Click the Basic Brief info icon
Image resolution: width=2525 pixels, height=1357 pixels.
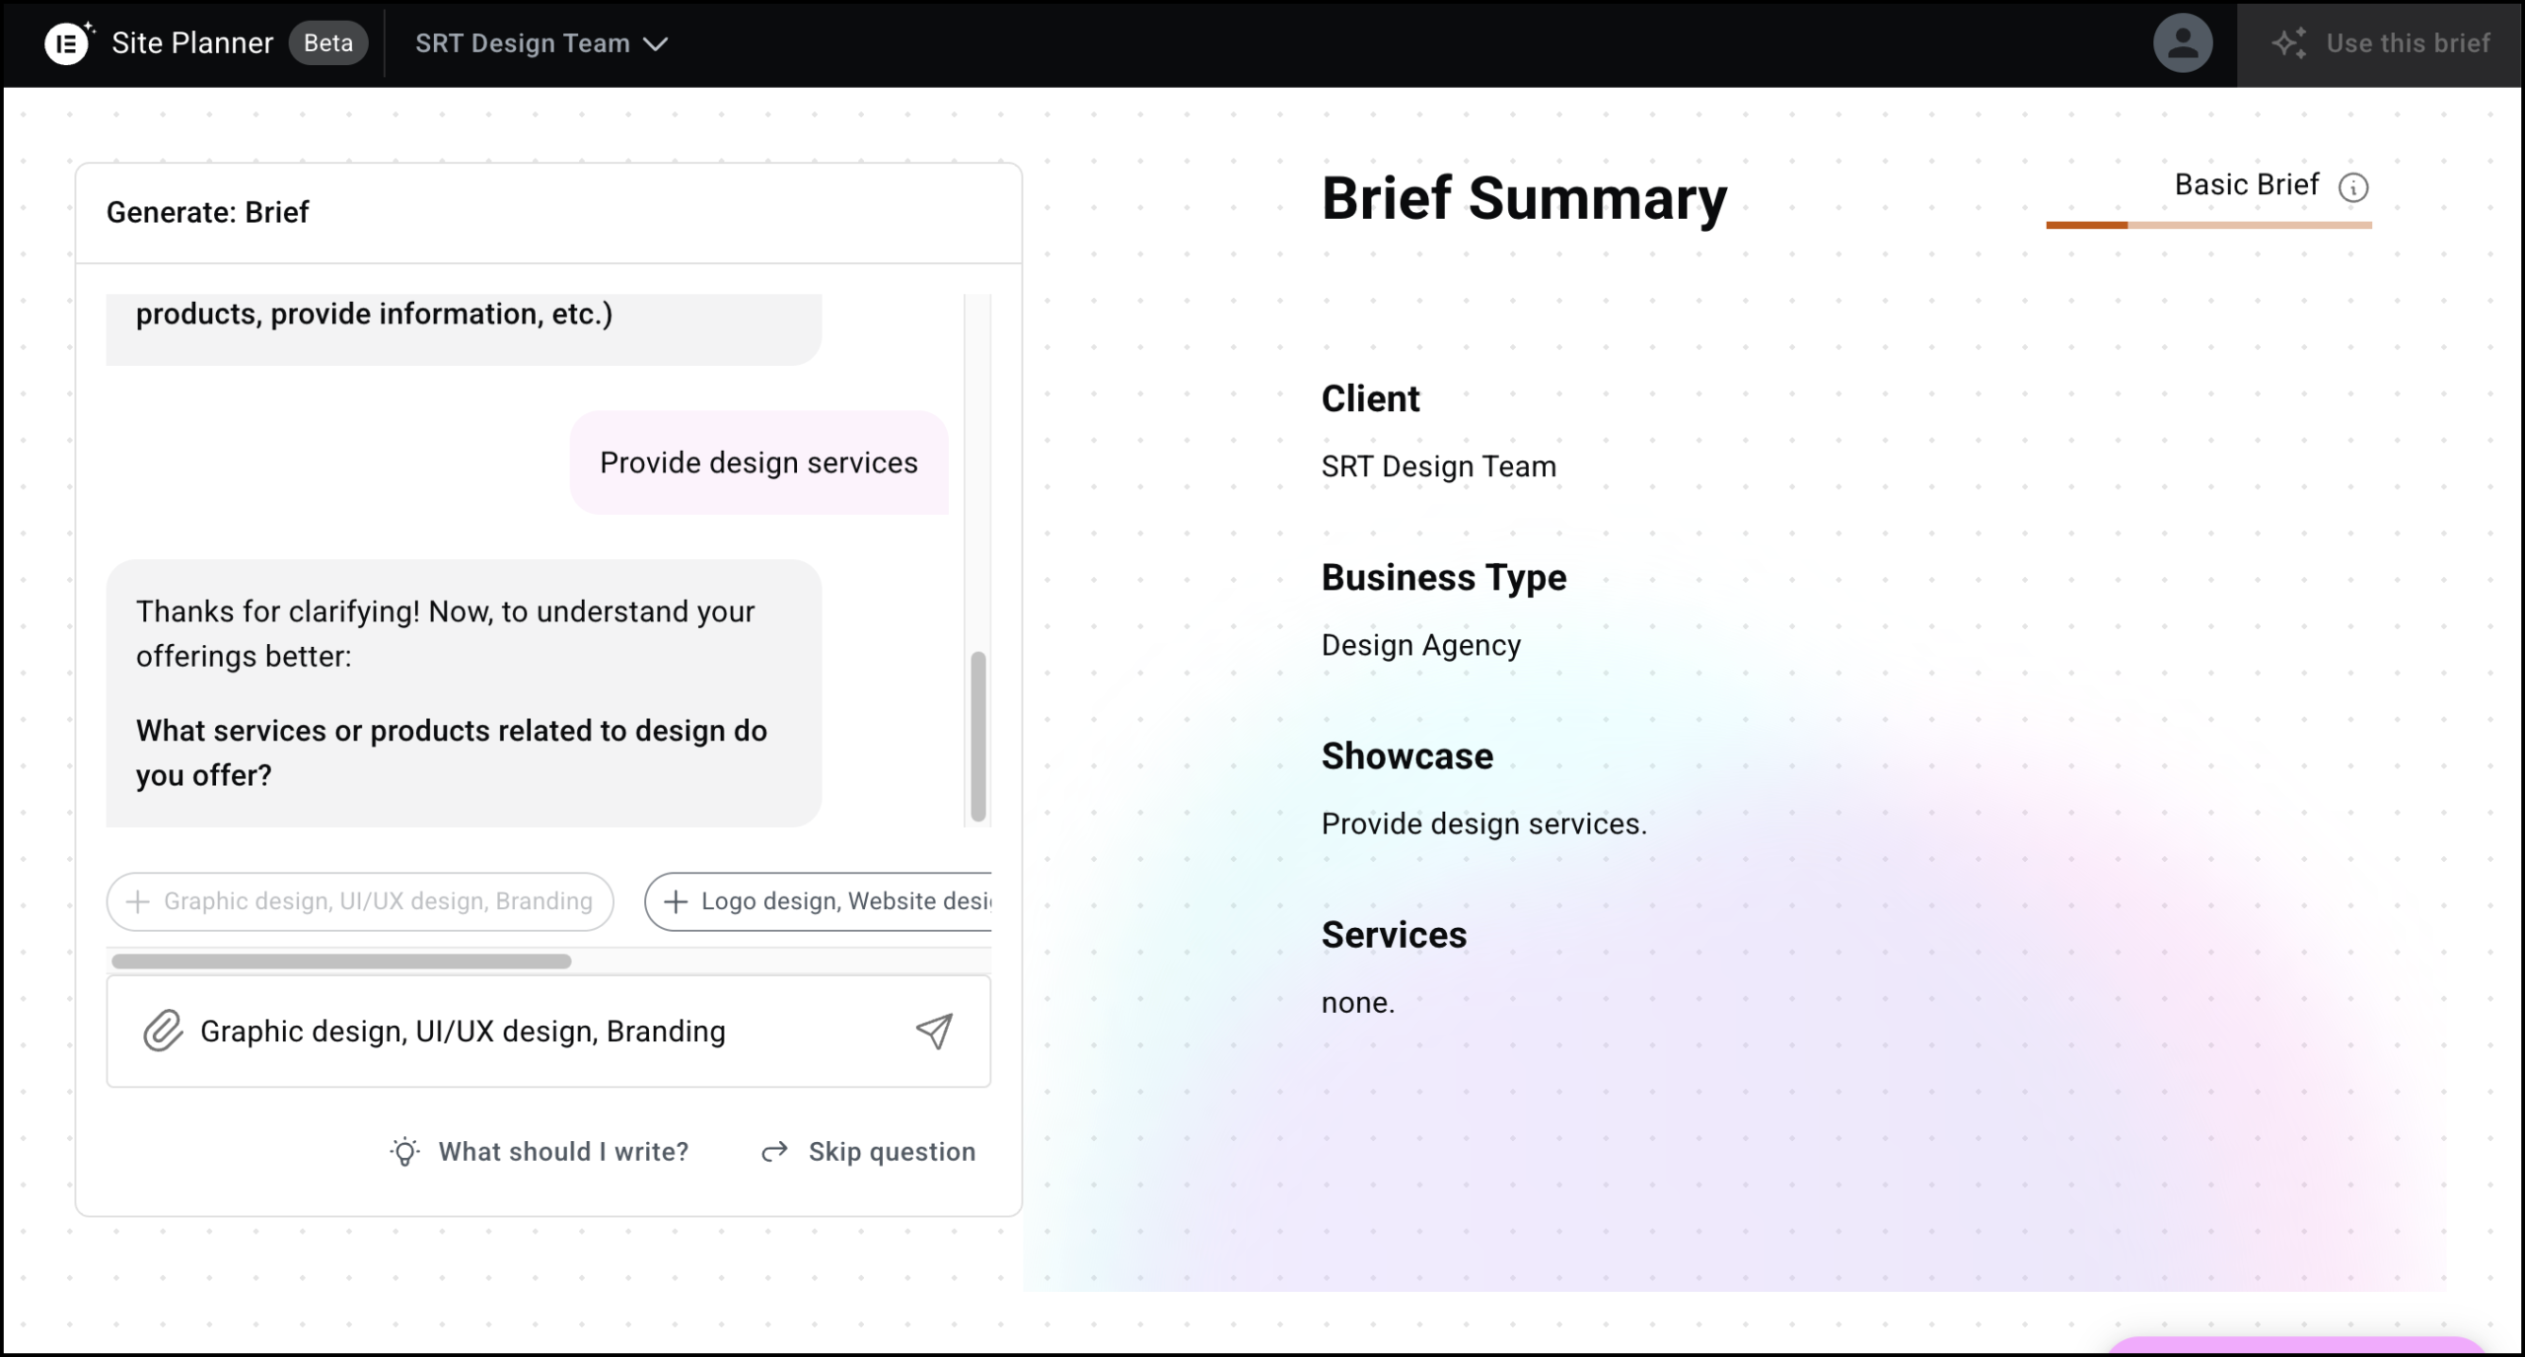coord(2353,187)
